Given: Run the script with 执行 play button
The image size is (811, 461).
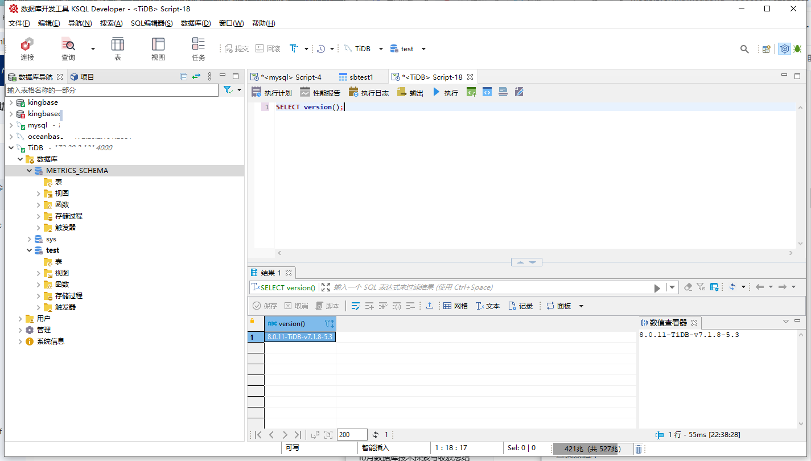Looking at the screenshot, I should 445,92.
